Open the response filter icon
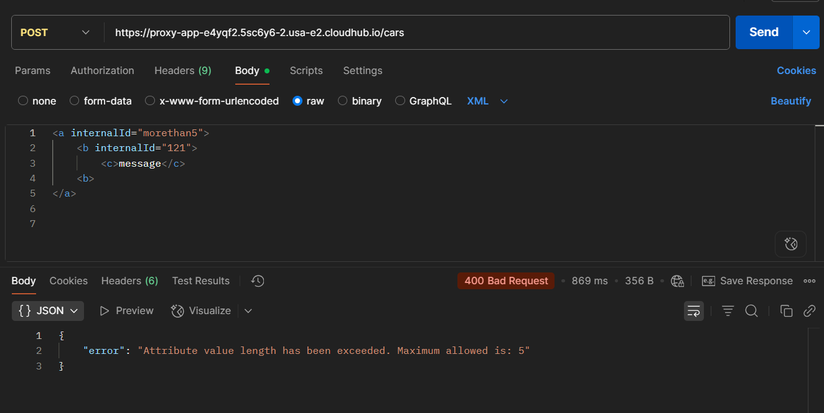This screenshot has width=824, height=413. (x=728, y=311)
